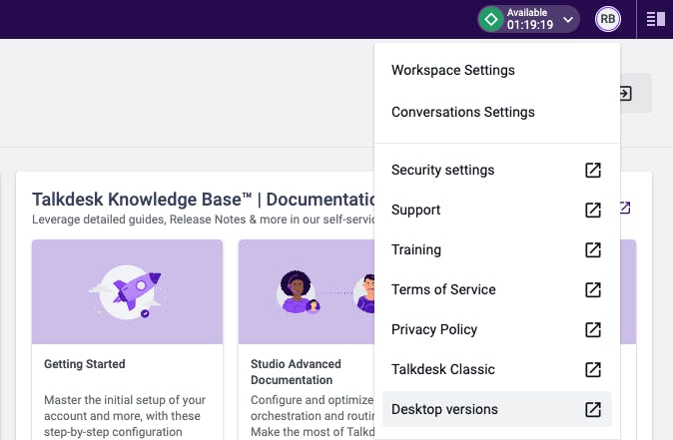Choose Talkdesk Classic menu entry
This screenshot has width=673, height=440.
point(496,369)
